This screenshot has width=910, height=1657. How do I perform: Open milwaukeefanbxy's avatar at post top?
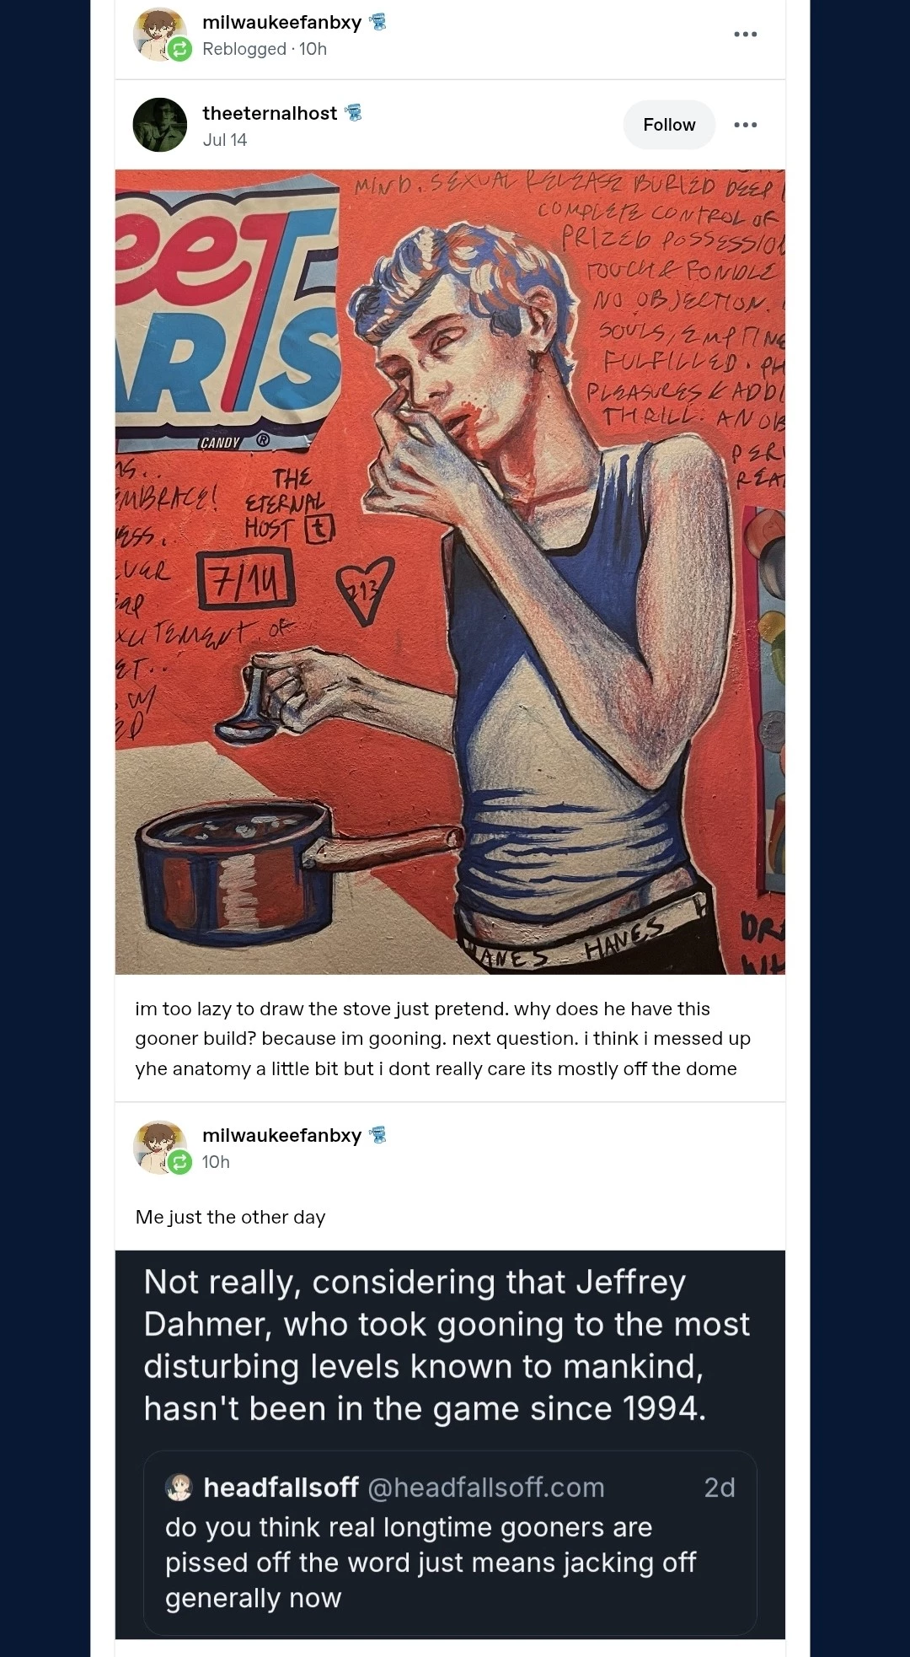(x=159, y=35)
